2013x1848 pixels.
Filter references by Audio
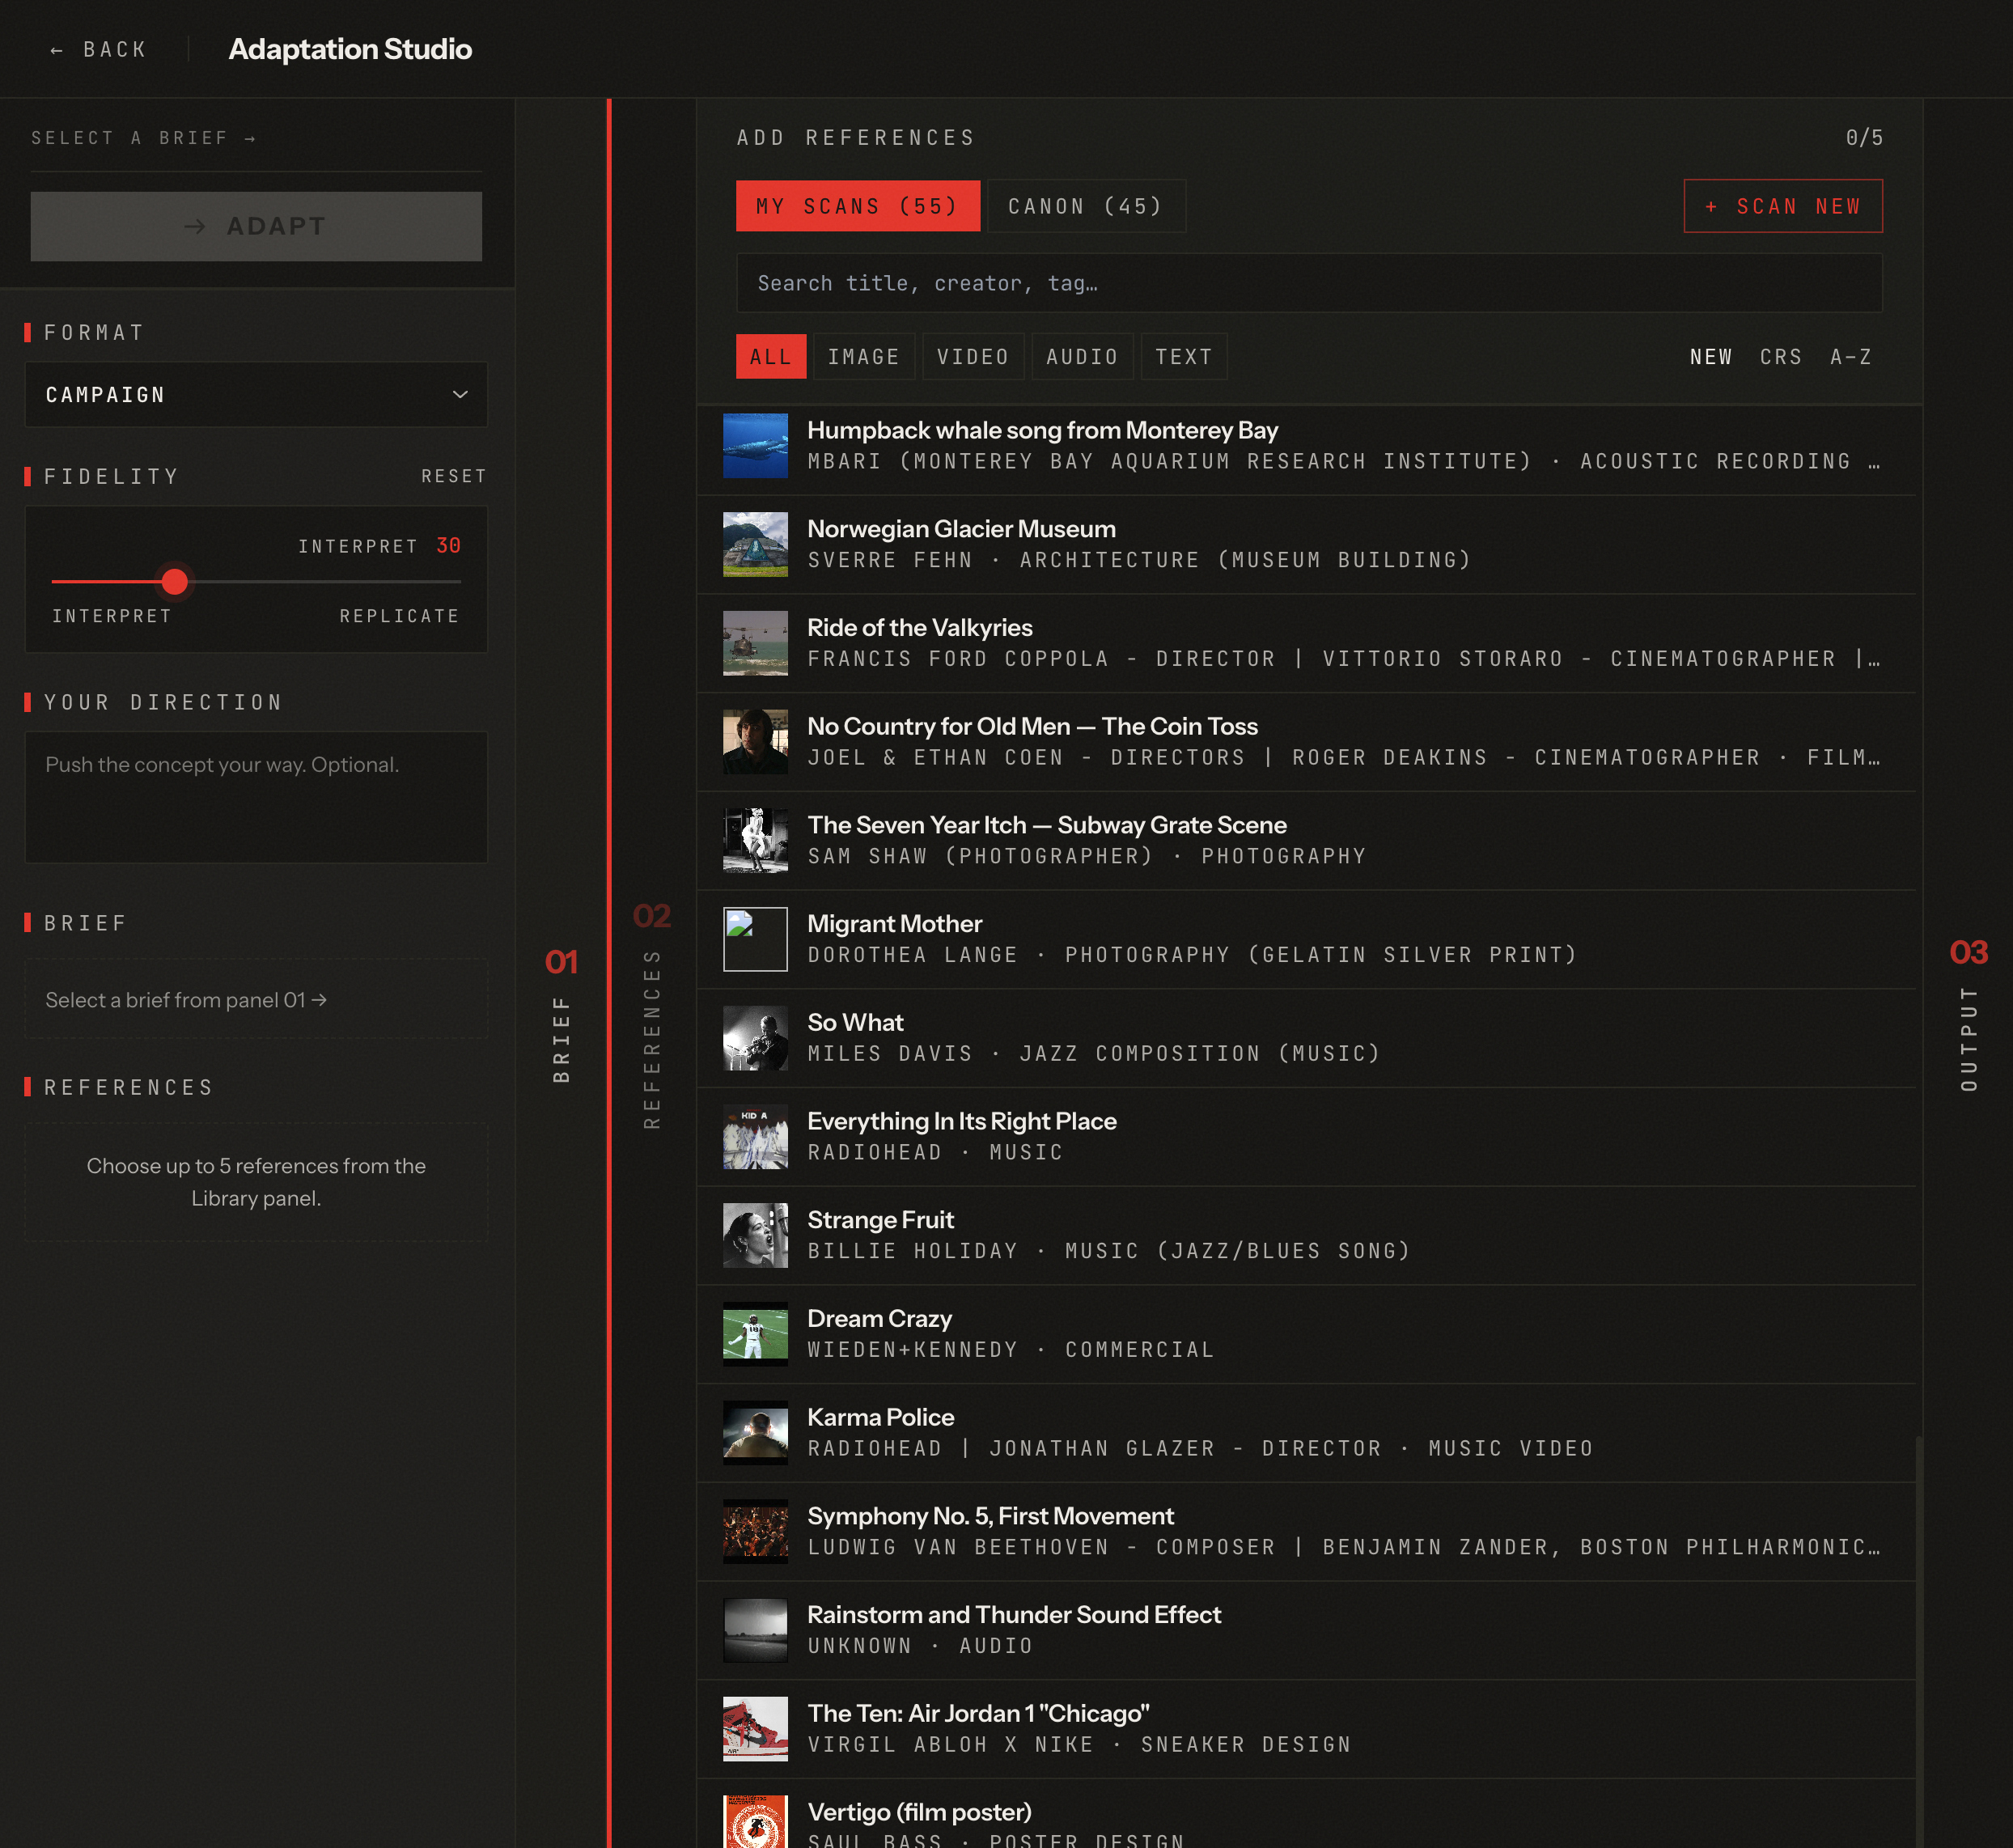(1082, 357)
